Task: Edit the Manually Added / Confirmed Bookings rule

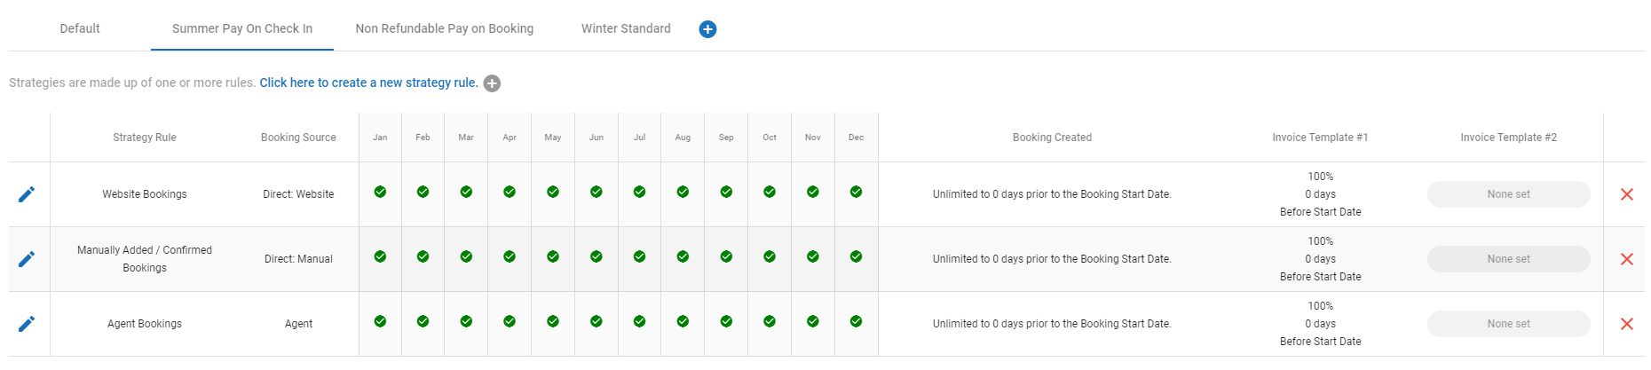Action: point(27,259)
